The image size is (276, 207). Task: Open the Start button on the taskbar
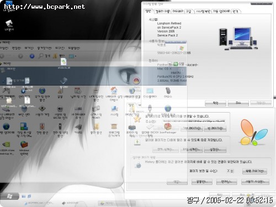point(9,196)
